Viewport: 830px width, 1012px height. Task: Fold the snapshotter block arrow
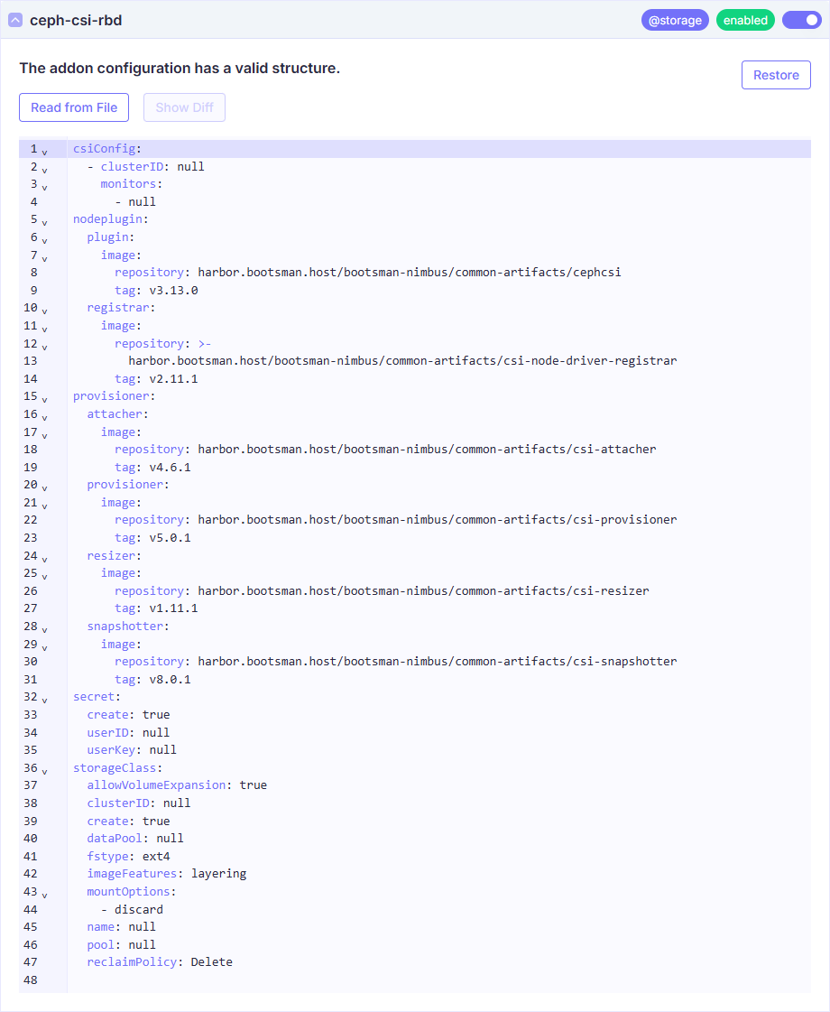tap(44, 628)
